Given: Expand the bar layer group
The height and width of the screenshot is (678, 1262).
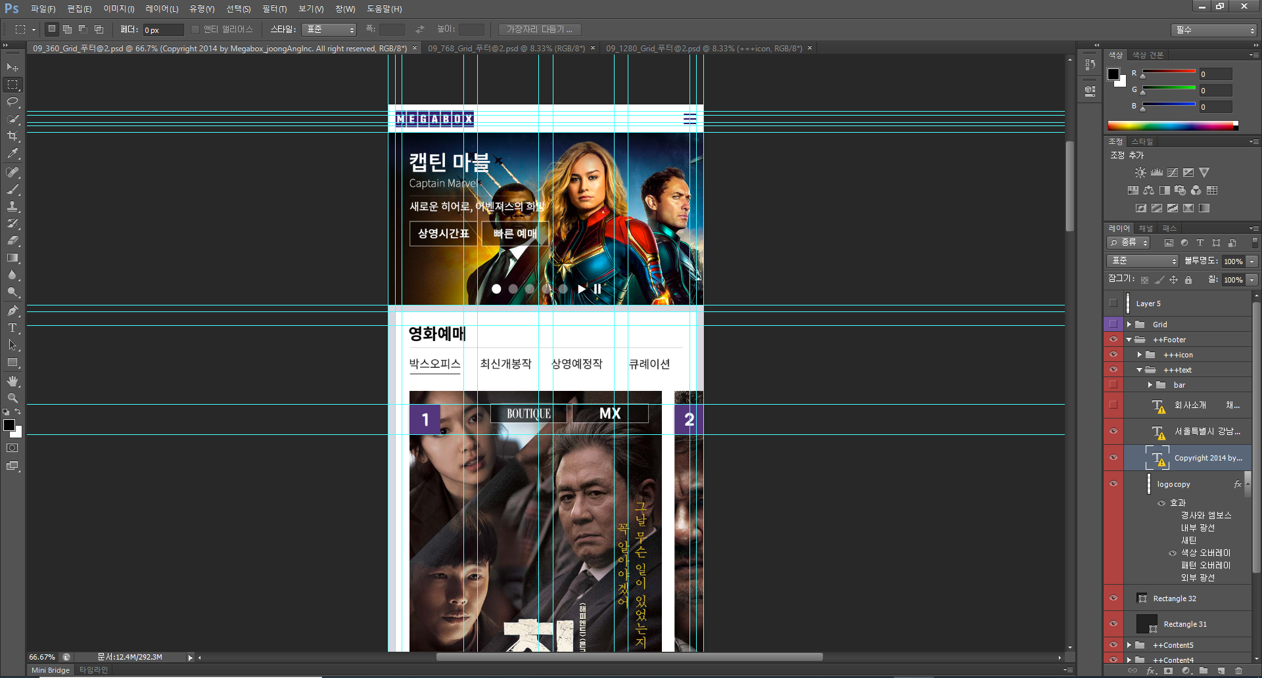Looking at the screenshot, I should click(1150, 385).
